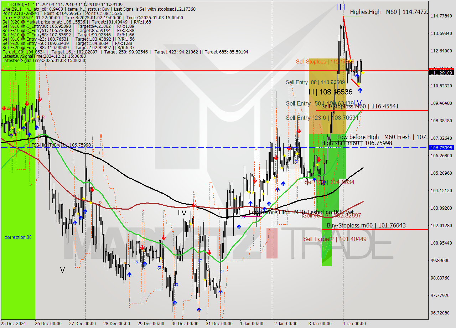Viewport: 456px width, 328px height.
Task: Click the 113.69840 price axis value
Action: [x=441, y=34]
